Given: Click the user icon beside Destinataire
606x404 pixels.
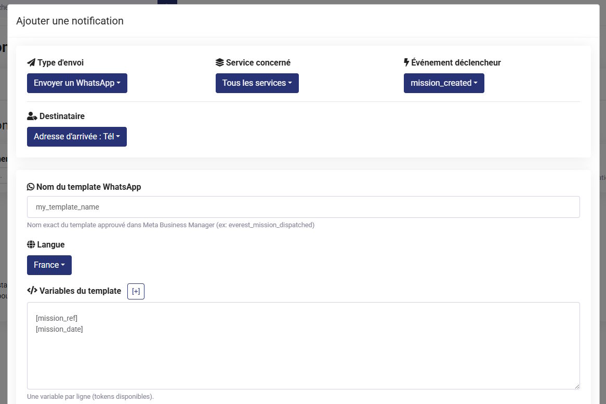Looking at the screenshot, I should click(x=32, y=116).
